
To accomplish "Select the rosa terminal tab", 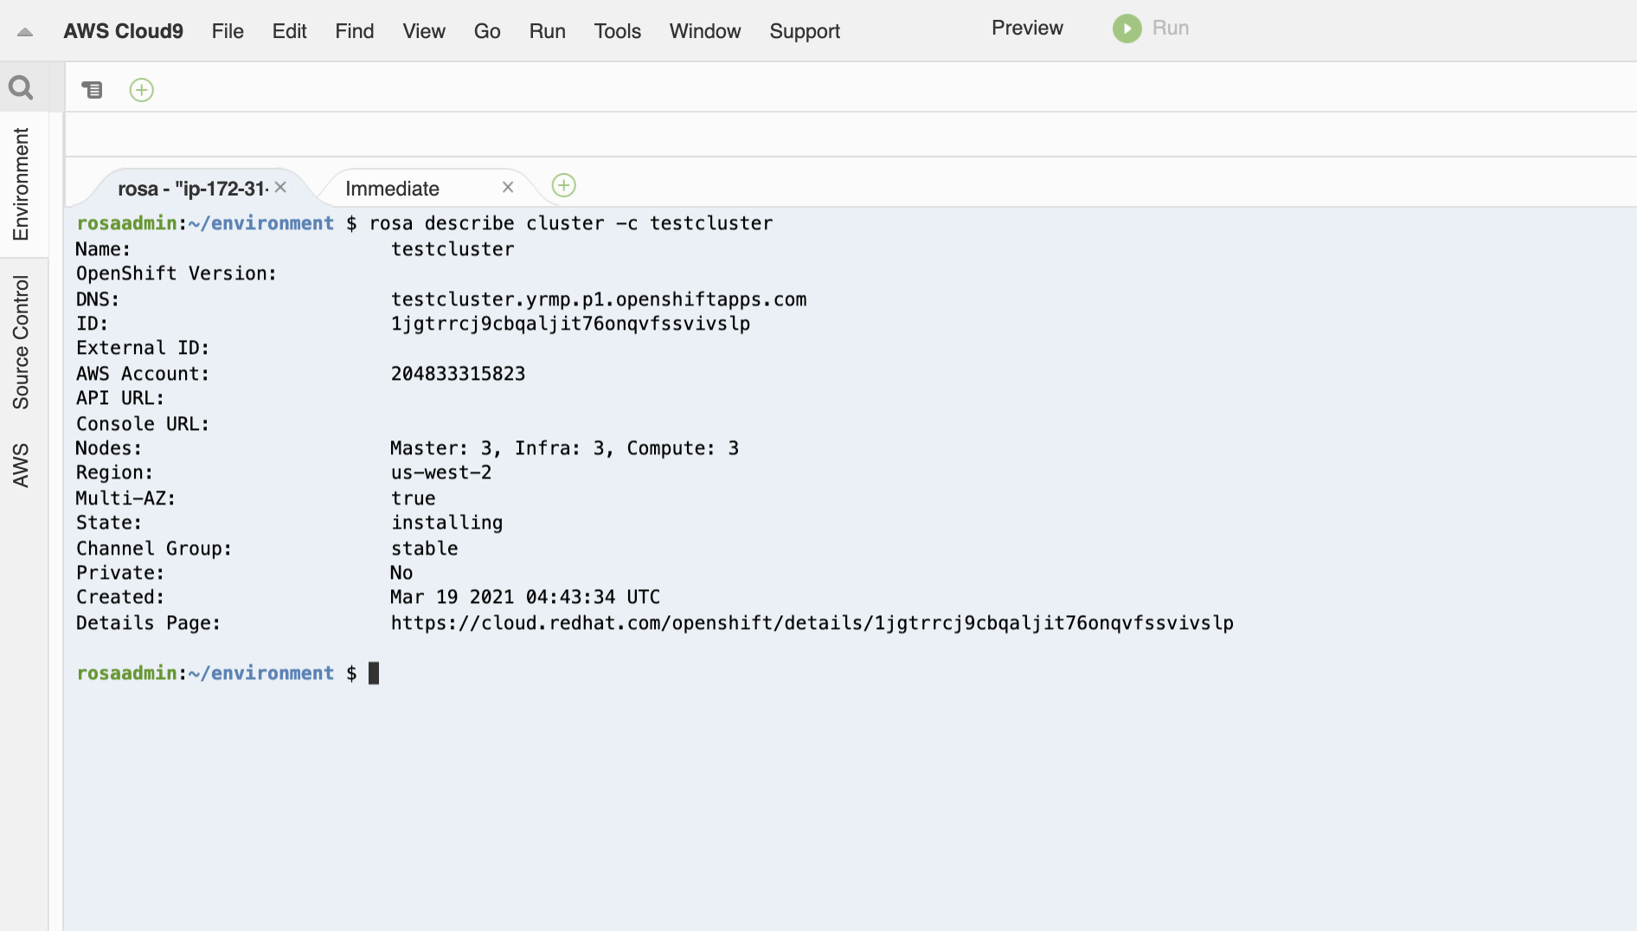I will [x=193, y=188].
